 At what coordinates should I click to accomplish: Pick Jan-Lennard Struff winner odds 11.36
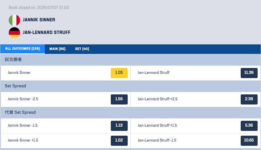(249, 73)
